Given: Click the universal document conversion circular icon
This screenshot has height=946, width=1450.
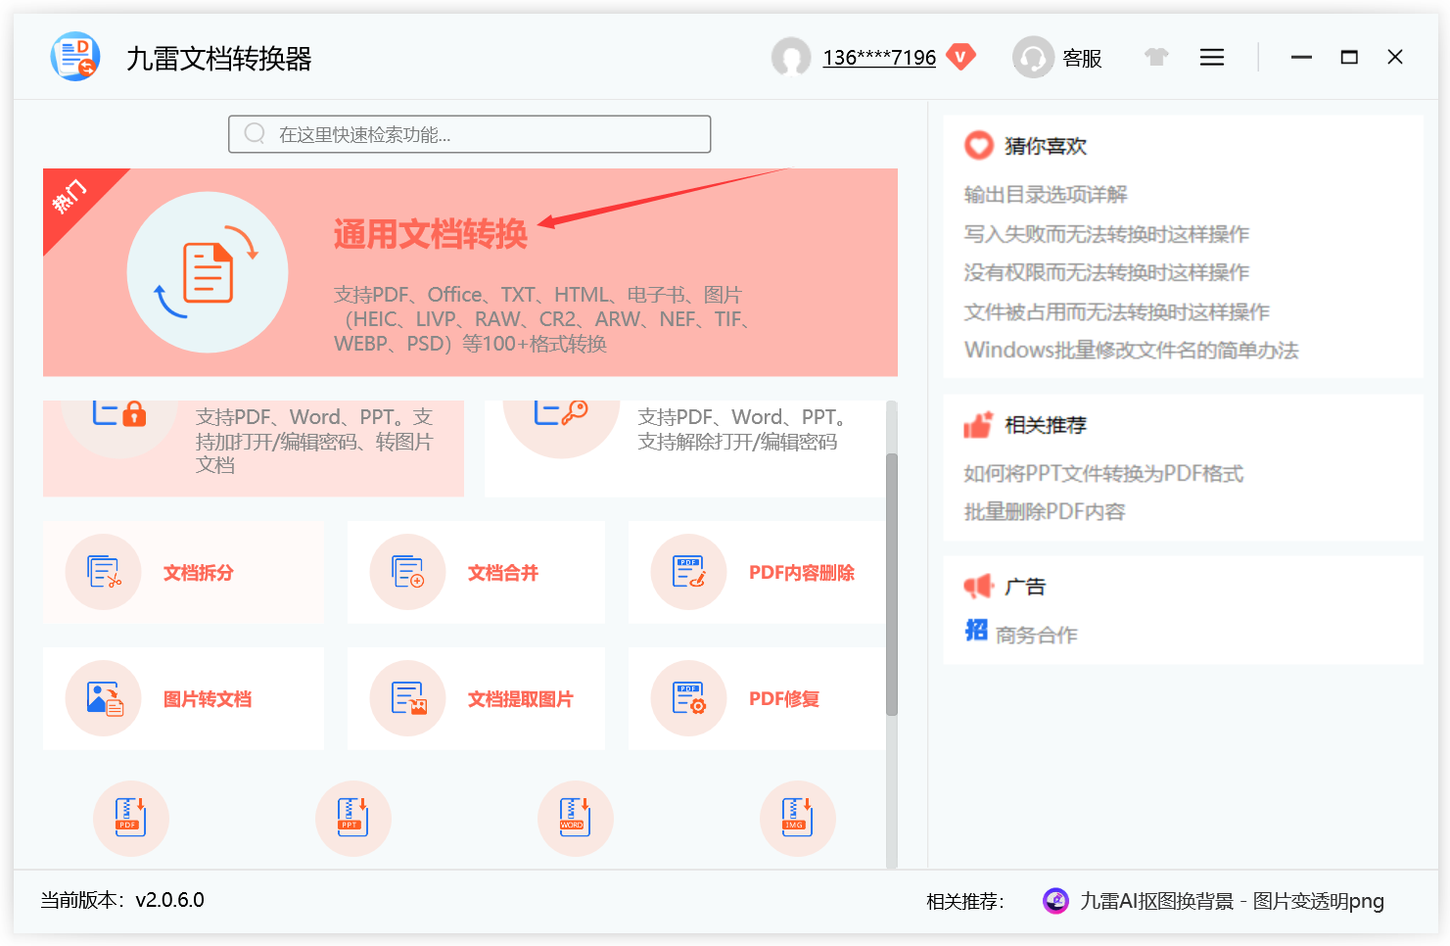Looking at the screenshot, I should 208,272.
